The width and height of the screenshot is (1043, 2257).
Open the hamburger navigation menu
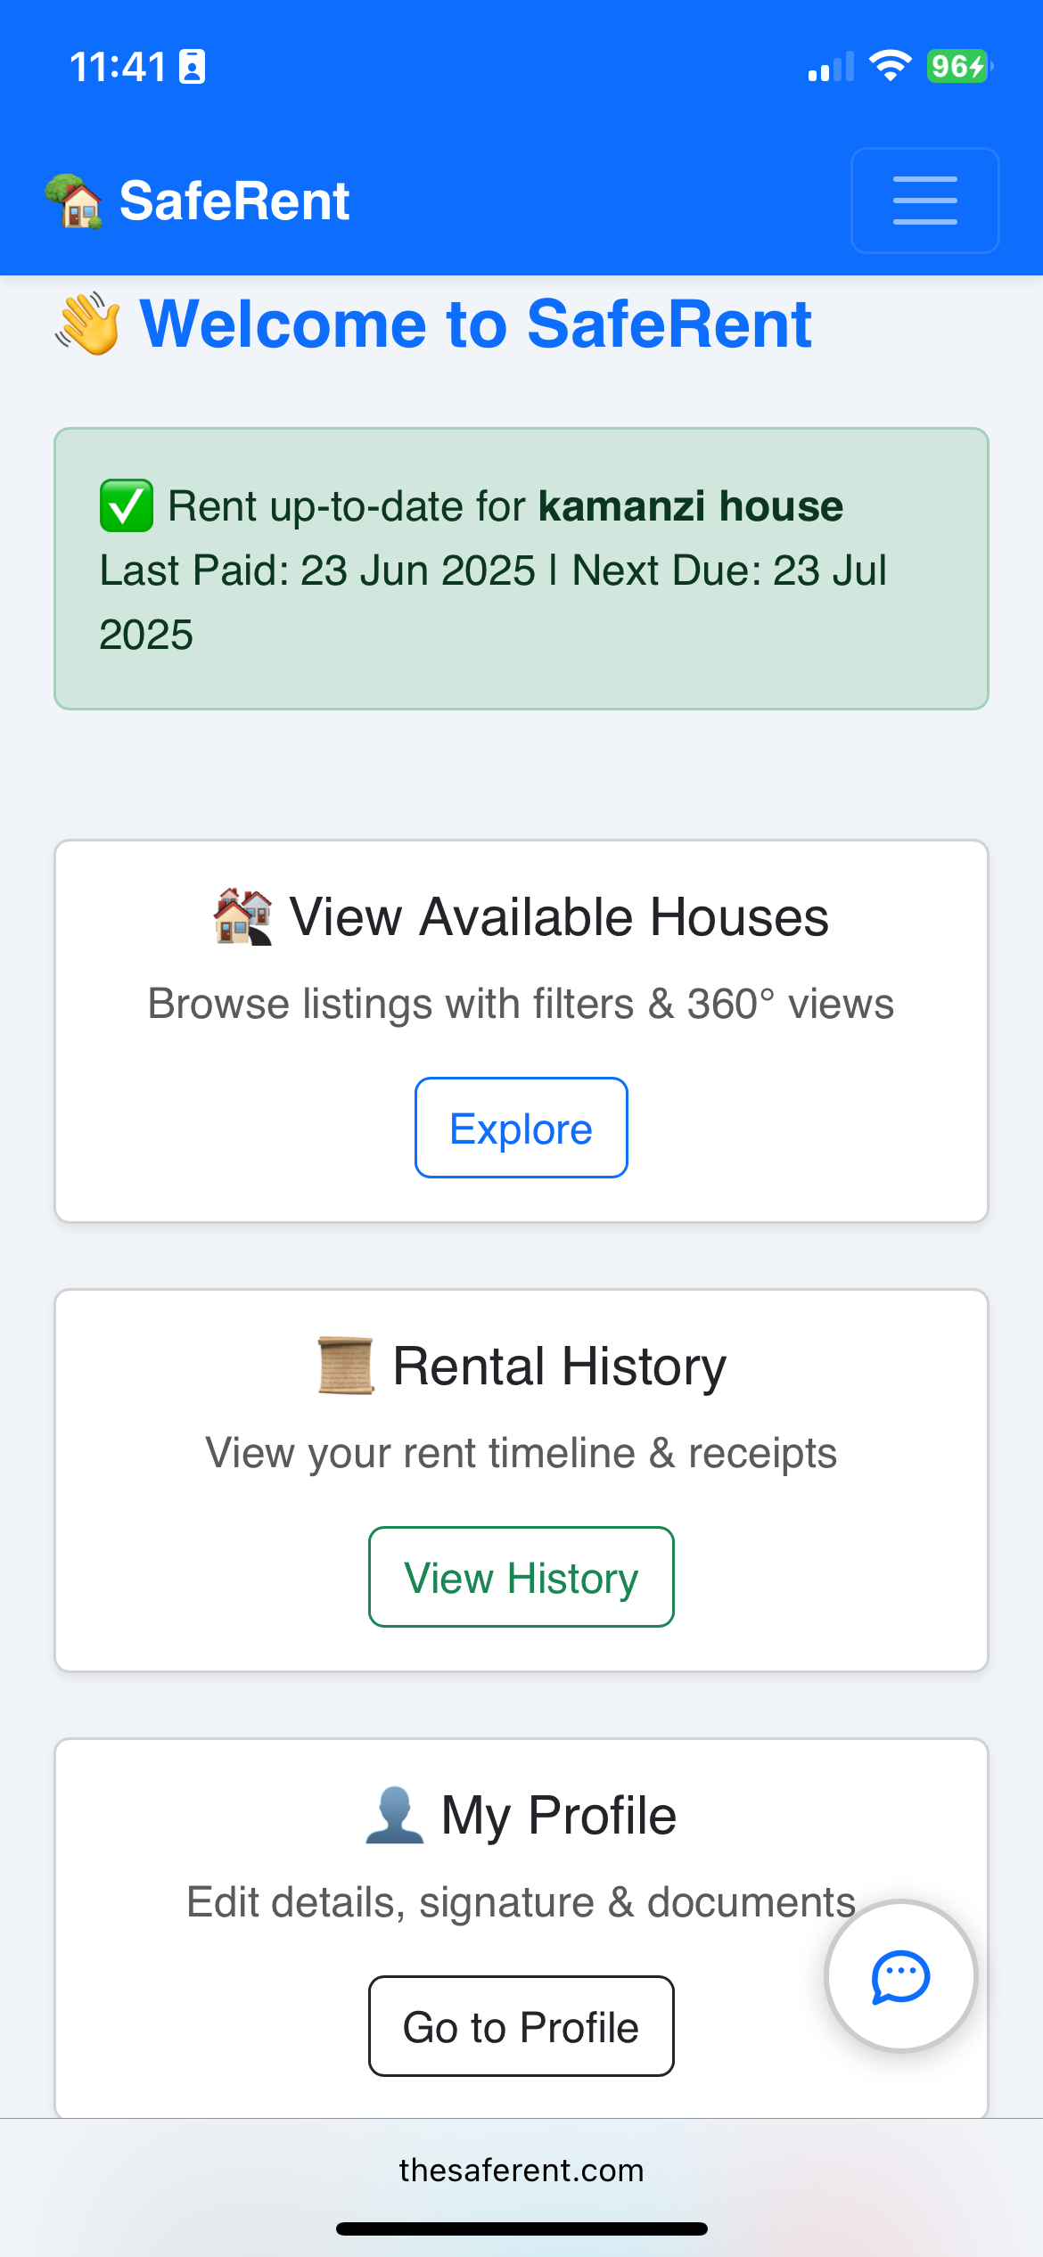pyautogui.click(x=924, y=201)
